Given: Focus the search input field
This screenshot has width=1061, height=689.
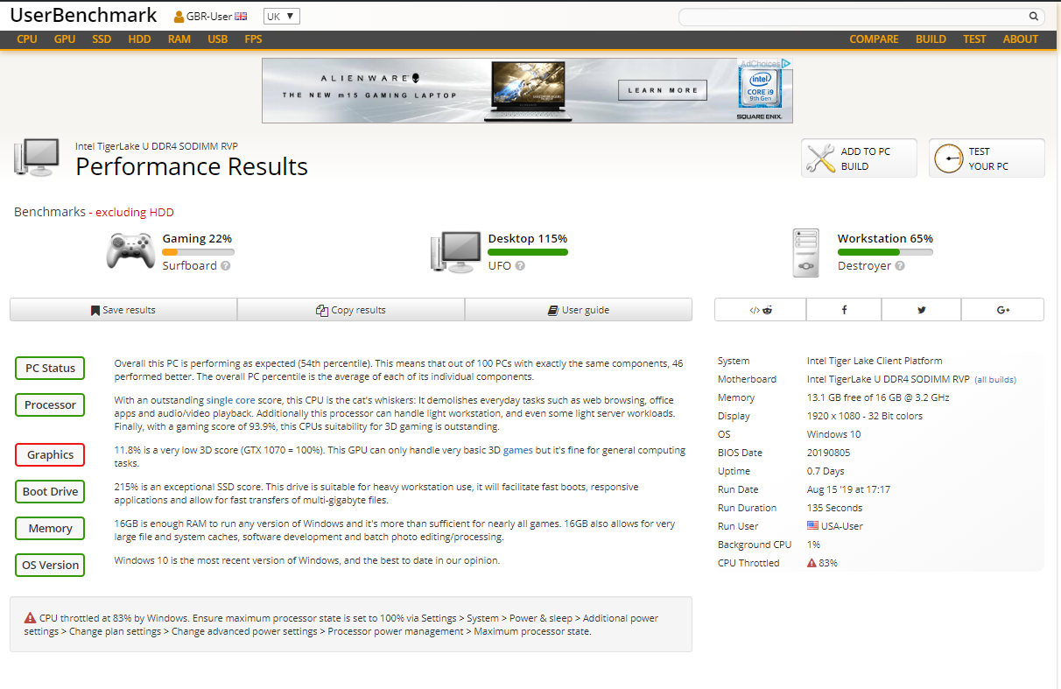Looking at the screenshot, I should pos(853,17).
